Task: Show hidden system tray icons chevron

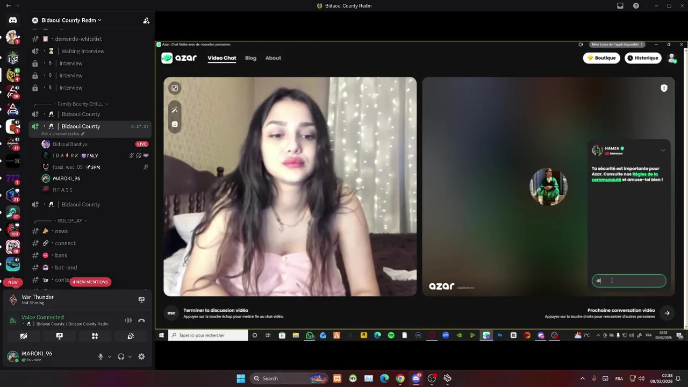Action: coord(582,378)
